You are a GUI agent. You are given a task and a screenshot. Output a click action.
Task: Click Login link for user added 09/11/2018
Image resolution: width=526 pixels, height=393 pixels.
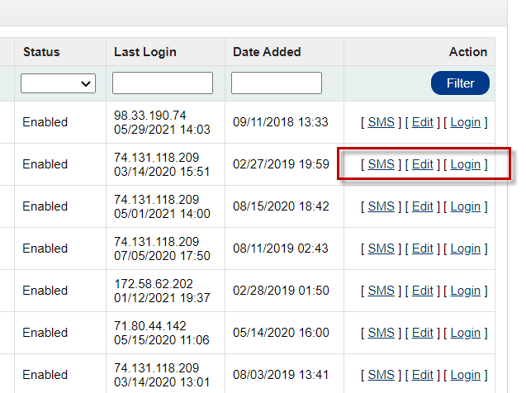coord(465,122)
